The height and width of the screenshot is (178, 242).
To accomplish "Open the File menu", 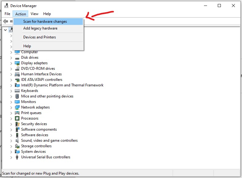I will [7, 14].
